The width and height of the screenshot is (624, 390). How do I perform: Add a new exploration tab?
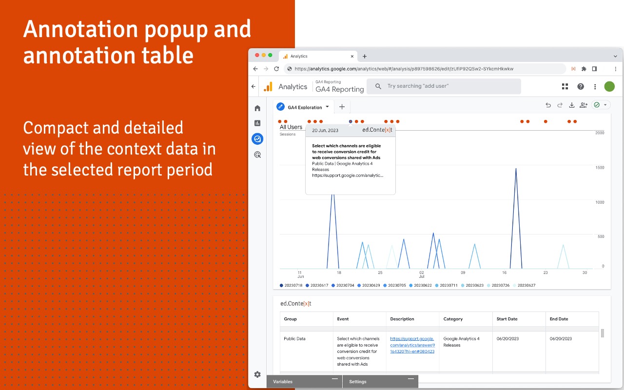(342, 107)
